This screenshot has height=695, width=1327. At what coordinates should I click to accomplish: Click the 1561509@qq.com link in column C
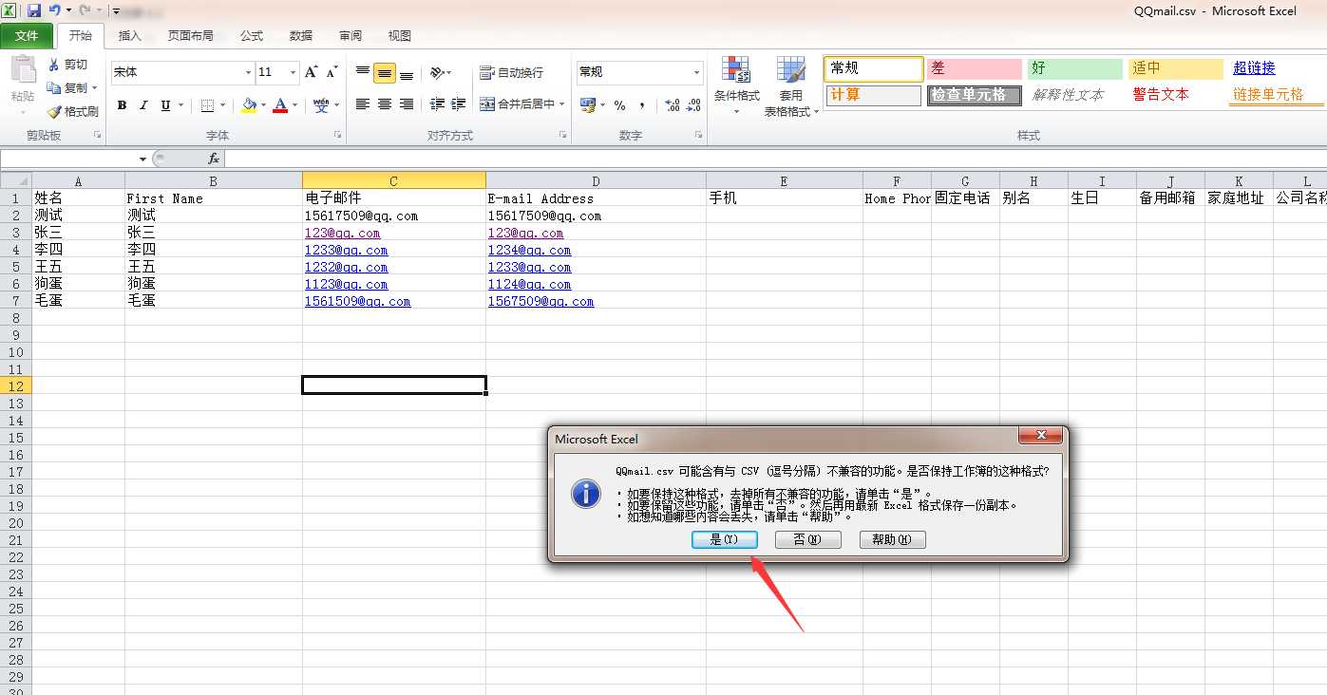pyautogui.click(x=357, y=301)
